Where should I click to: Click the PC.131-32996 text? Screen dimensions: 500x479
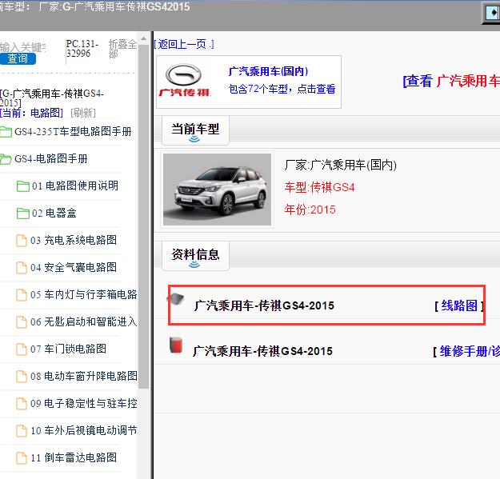point(82,49)
